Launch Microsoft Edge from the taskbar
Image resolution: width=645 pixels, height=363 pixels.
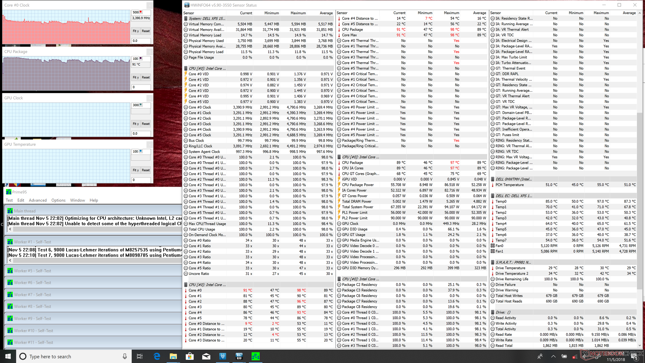(157, 356)
